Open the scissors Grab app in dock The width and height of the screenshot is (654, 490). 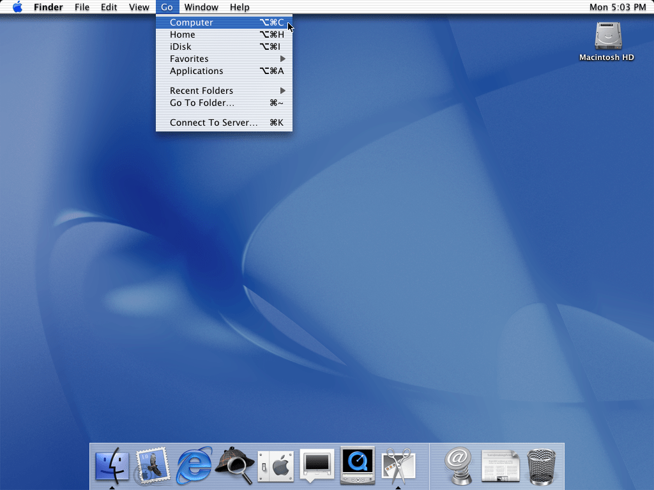pos(399,466)
